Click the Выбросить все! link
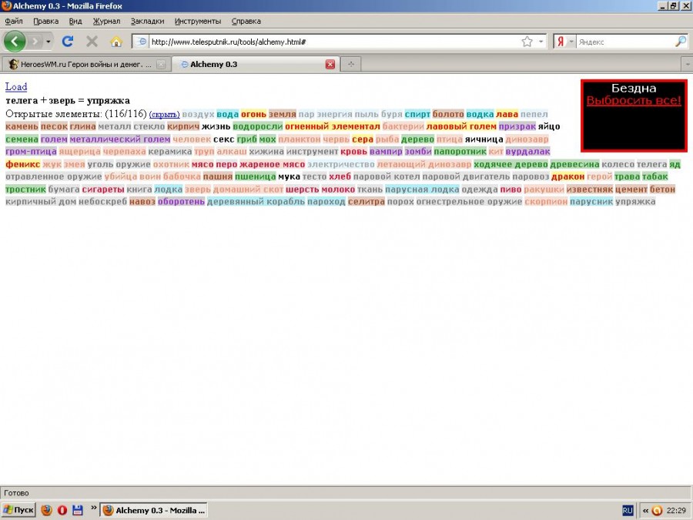The width and height of the screenshot is (693, 520). pyautogui.click(x=633, y=101)
